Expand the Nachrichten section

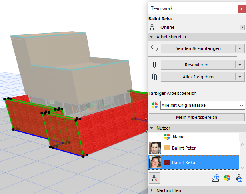(152, 190)
